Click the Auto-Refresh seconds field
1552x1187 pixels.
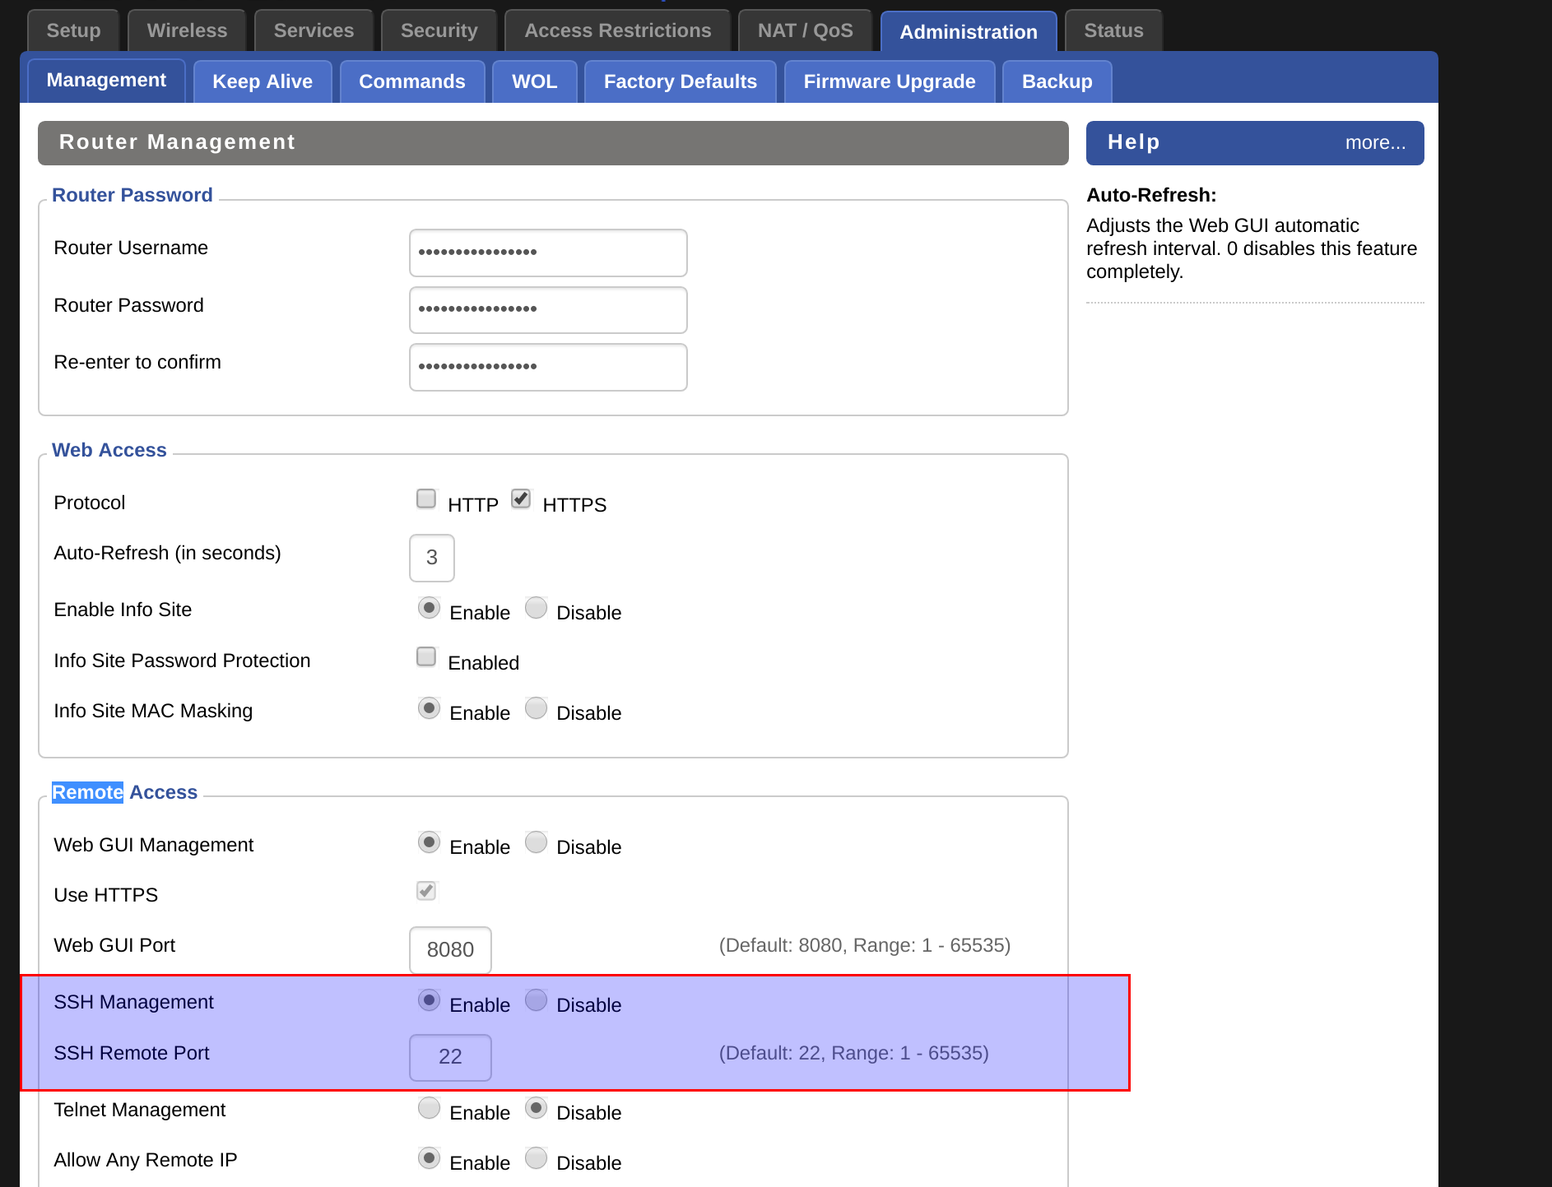(432, 558)
